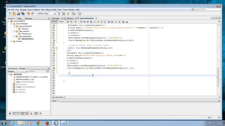Click the Redo toolbar icon
Screen dimensions: 225x126
coord(33,14)
